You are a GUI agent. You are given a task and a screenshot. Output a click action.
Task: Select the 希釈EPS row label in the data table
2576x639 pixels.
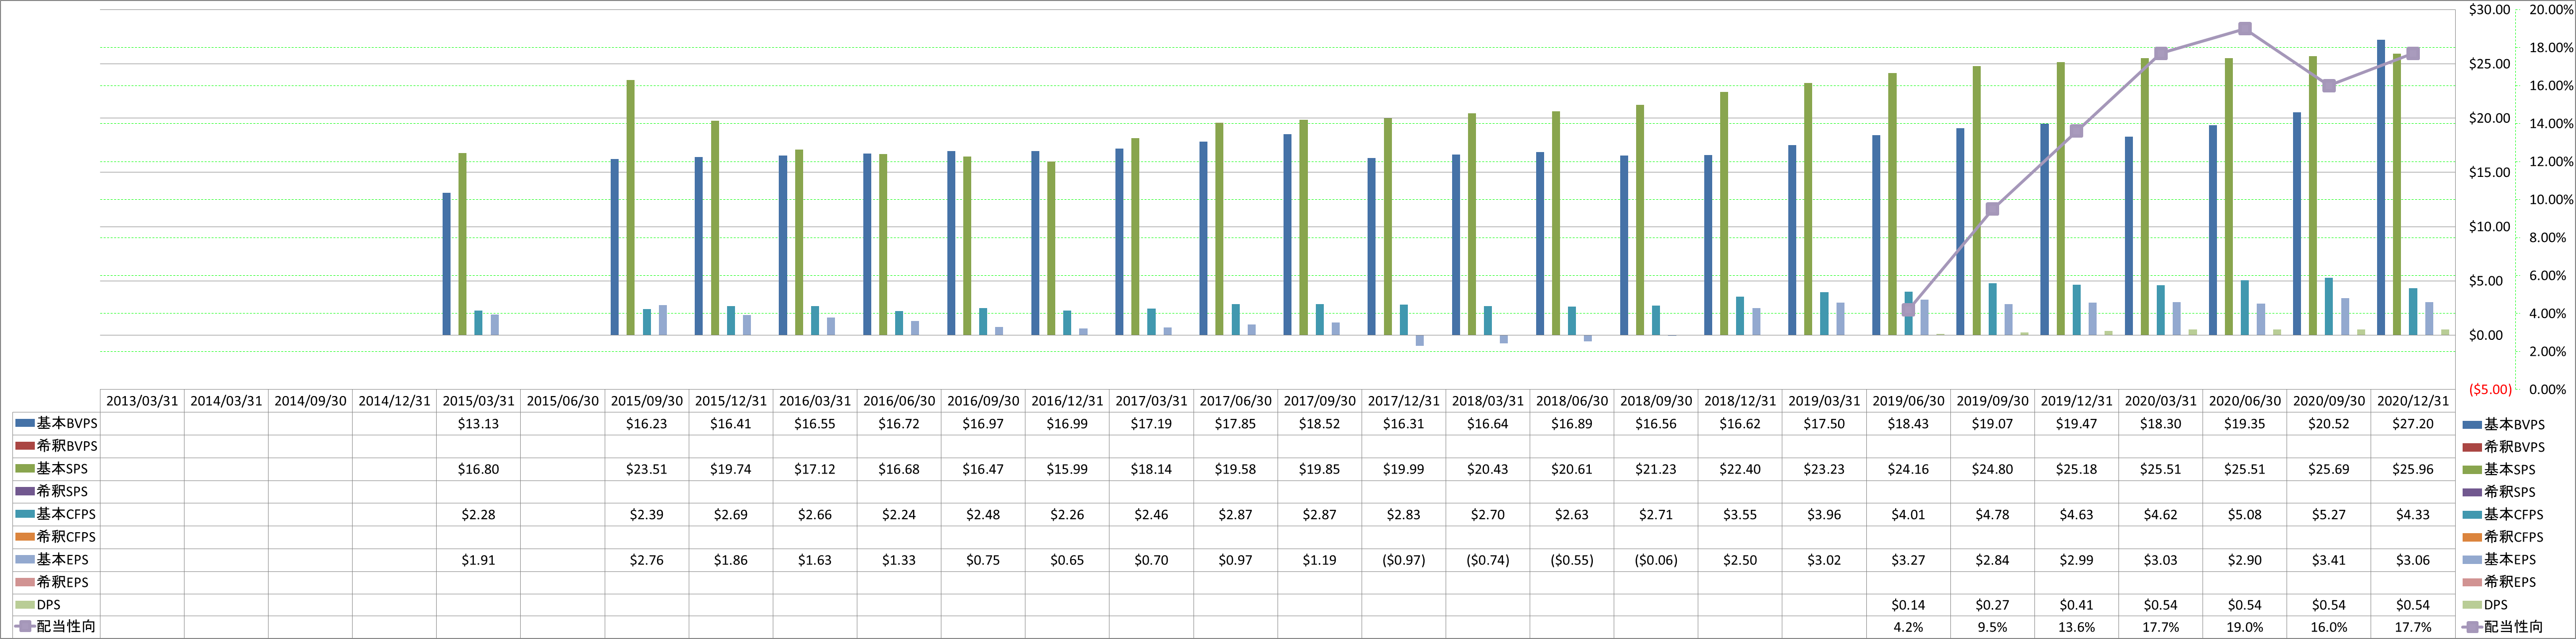tap(62, 582)
